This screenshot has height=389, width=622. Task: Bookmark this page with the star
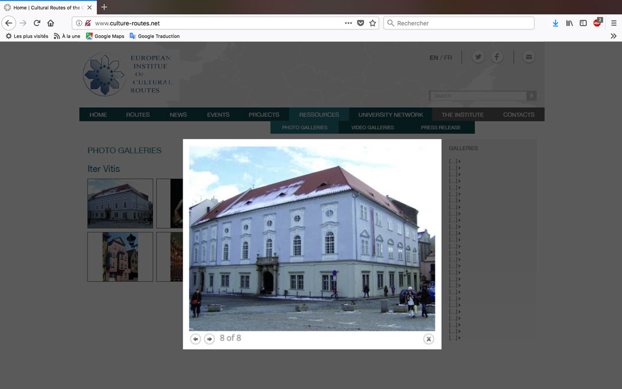click(373, 23)
